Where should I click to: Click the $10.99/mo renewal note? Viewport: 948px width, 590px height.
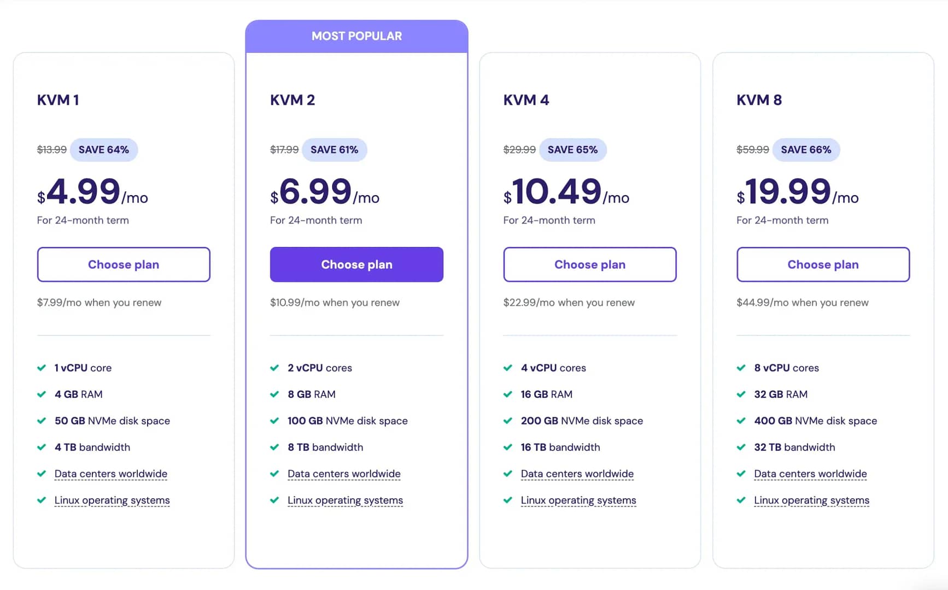click(x=335, y=303)
